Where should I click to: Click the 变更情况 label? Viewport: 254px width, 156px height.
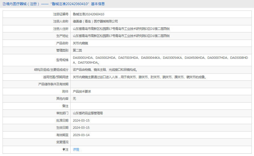coord(62,142)
